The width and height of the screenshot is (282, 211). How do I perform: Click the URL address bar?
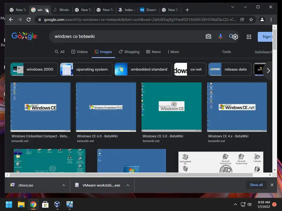(140, 20)
